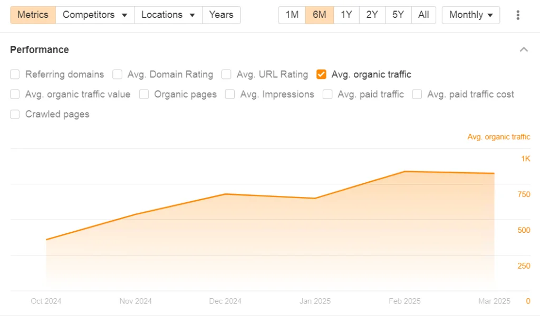The image size is (540, 316).
Task: Select the 6M time range
Action: tap(319, 15)
